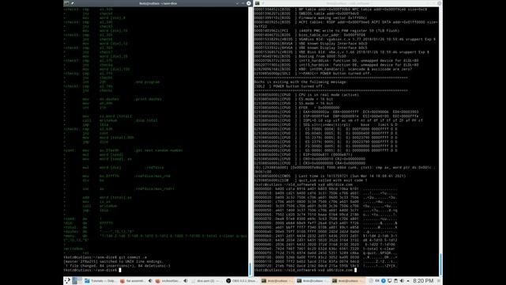
Task: Click the blue circular tray icon
Action: (383, 281)
